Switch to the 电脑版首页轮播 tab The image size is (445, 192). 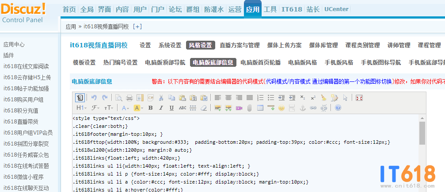261,63
